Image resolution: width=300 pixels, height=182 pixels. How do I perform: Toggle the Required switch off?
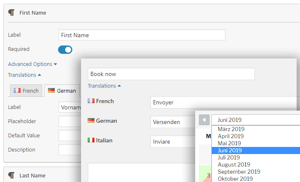click(x=65, y=50)
